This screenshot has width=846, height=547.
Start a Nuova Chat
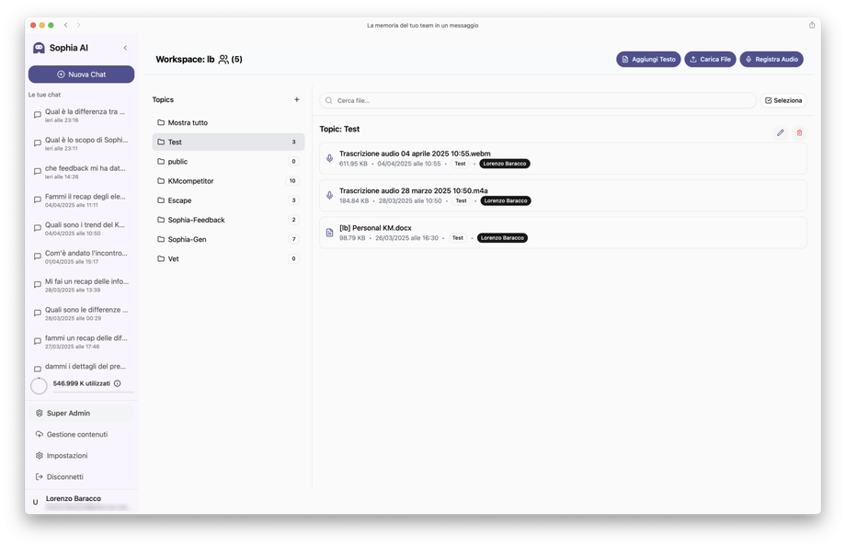pos(81,74)
